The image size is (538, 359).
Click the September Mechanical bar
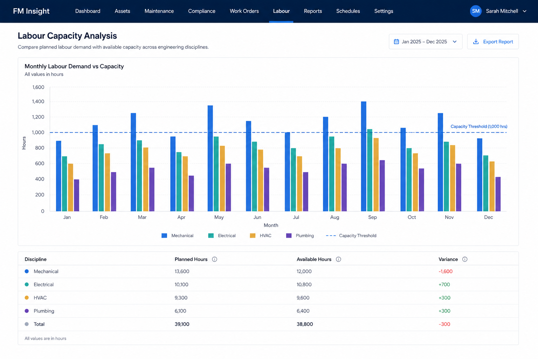(364, 156)
